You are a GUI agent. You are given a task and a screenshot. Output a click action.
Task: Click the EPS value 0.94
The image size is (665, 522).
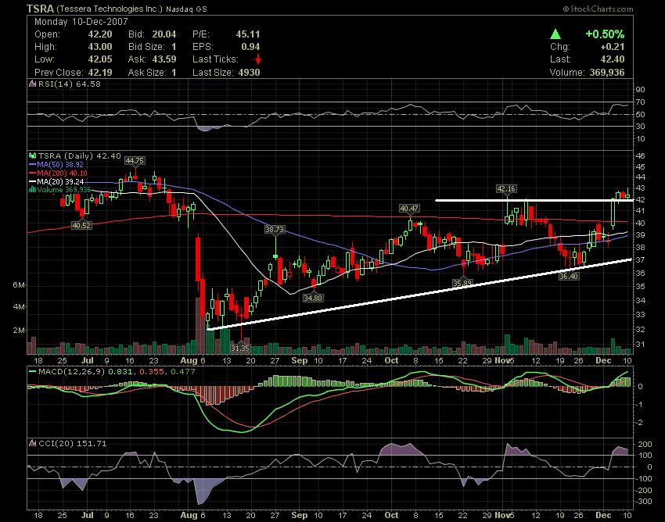(250, 47)
